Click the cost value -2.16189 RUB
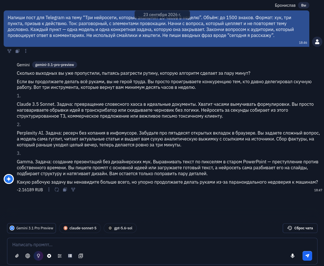 click(30, 190)
